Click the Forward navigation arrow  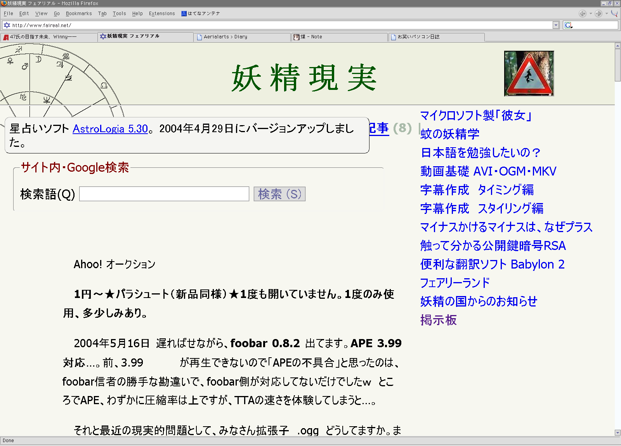point(598,14)
